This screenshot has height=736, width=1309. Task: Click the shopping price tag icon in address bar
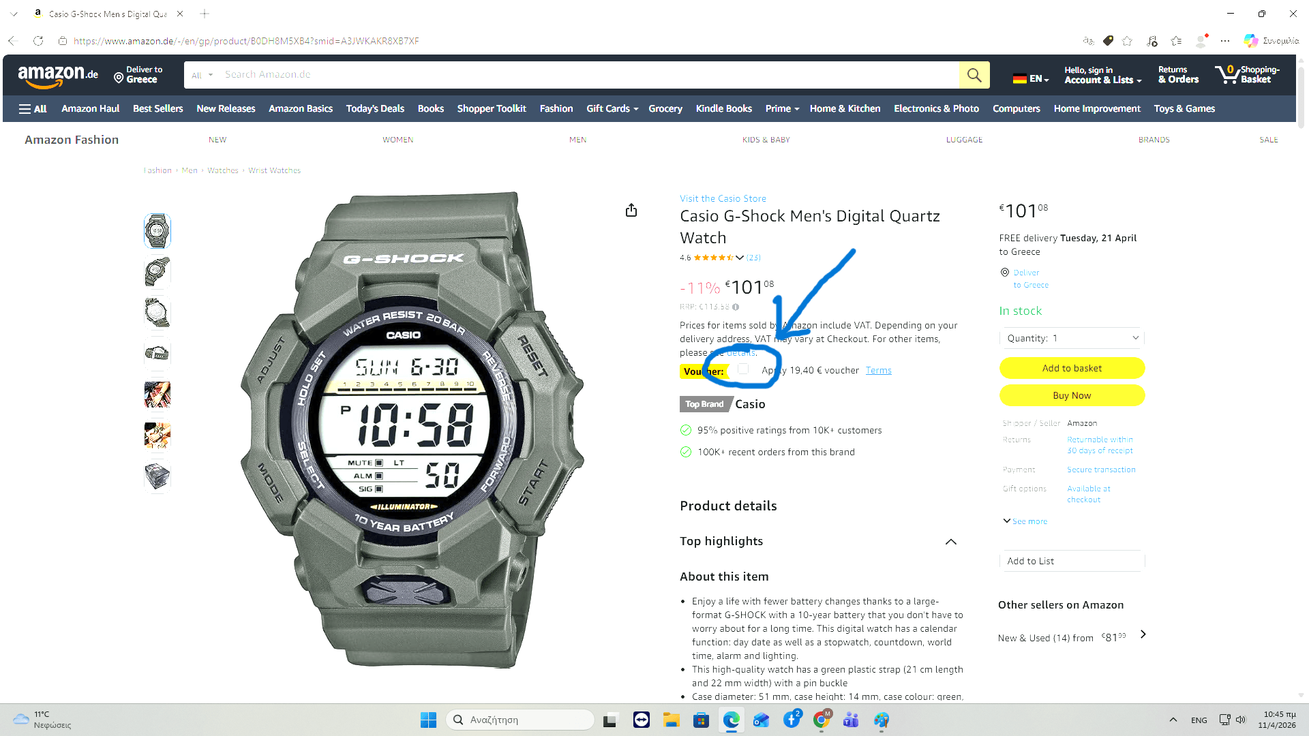pos(1108,41)
